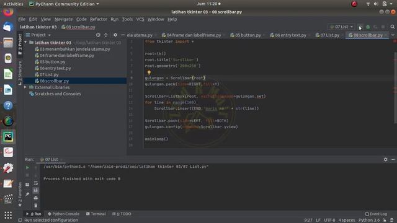Open Project panel settings gear
Image resolution: width=397 pixels, height=223 pixels.
click(115, 35)
